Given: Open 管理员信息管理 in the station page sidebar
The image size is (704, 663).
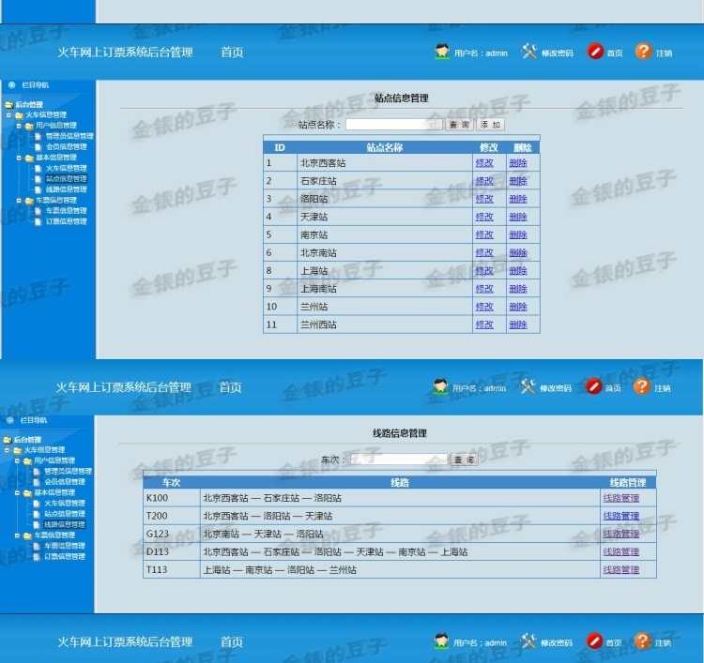Looking at the screenshot, I should 69,136.
